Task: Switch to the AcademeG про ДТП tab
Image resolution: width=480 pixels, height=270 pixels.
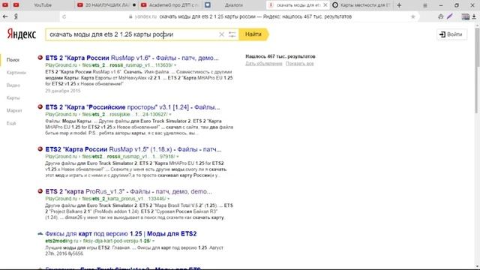Action: 170,5
